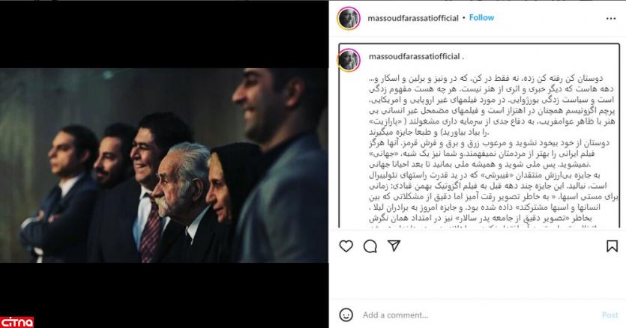Open the three-dots more options menu

click(x=611, y=19)
